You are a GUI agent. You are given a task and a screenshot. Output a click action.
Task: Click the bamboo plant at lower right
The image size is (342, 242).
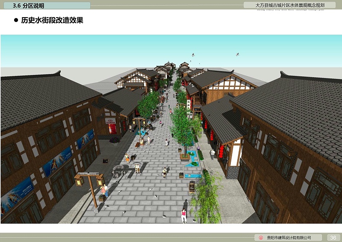pos(206,197)
